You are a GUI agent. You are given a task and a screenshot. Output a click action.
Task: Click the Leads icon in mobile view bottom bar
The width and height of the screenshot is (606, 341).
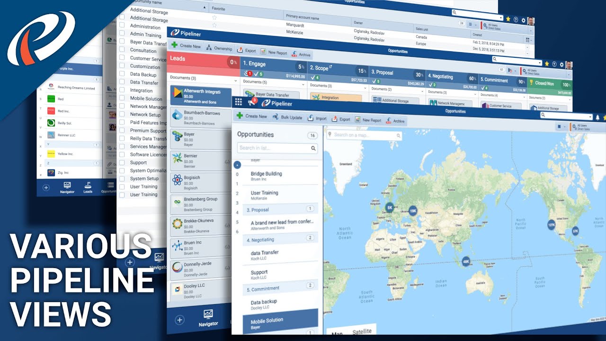[88, 188]
